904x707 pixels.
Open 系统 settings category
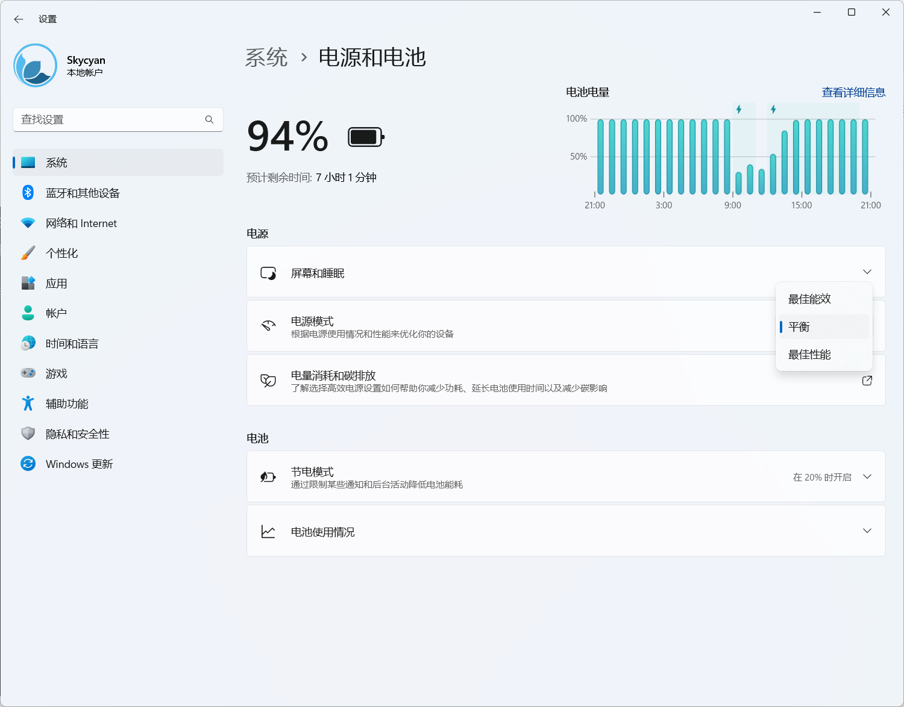click(x=118, y=163)
